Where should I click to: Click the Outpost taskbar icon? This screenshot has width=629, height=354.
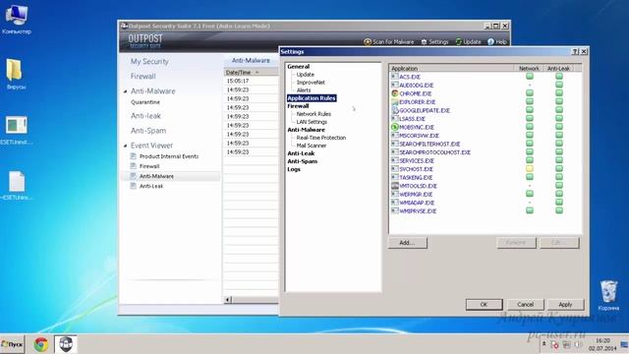coord(66,344)
